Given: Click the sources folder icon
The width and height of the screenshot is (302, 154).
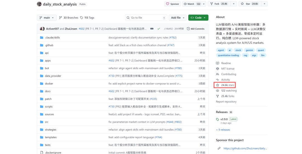Looking at the screenshot, I should click(x=42, y=114).
